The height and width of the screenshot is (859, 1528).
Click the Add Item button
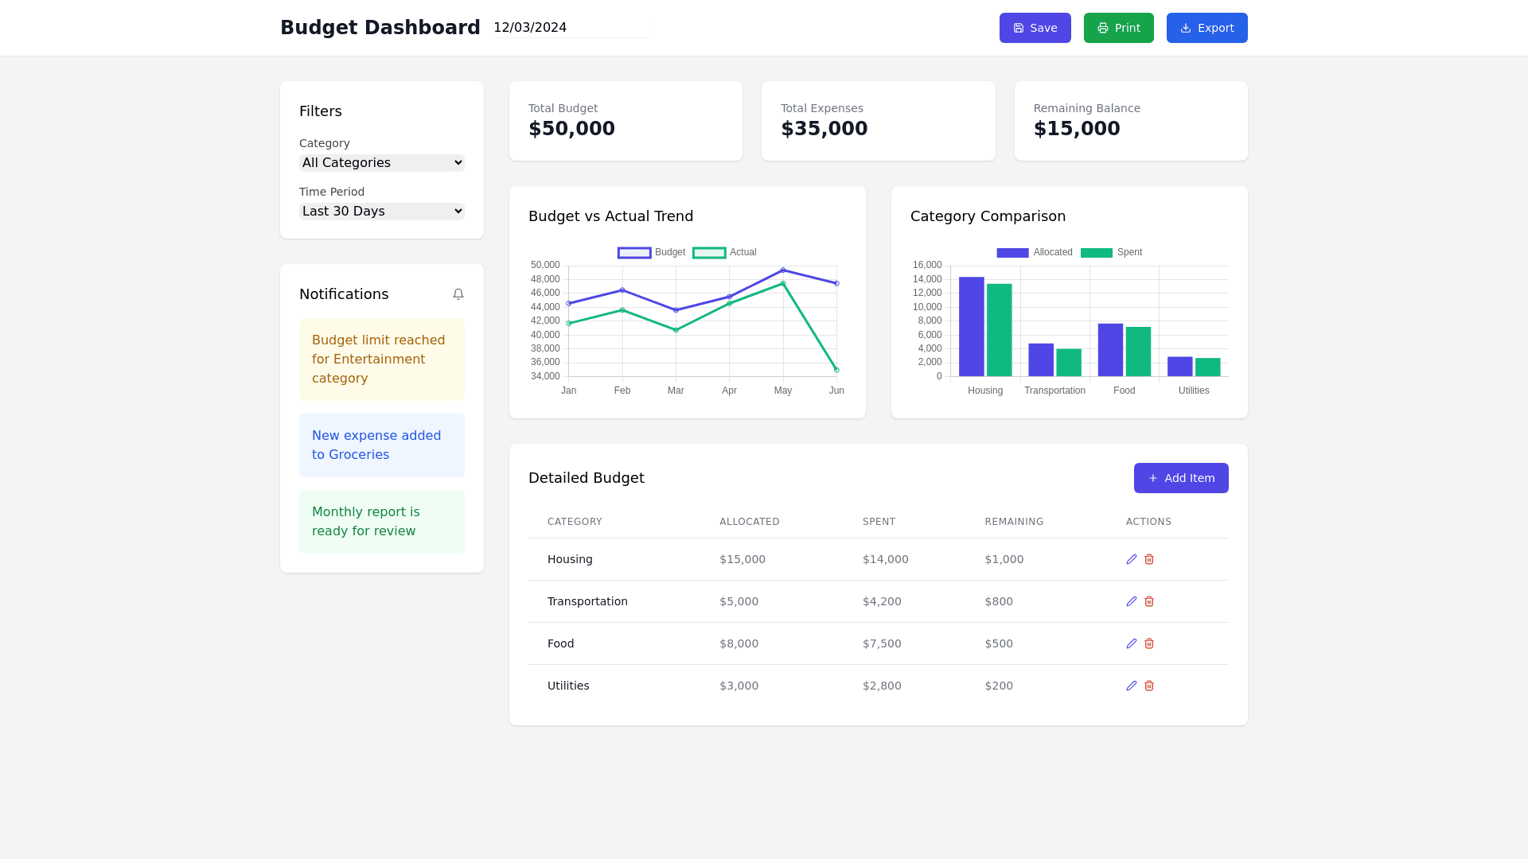pos(1181,478)
